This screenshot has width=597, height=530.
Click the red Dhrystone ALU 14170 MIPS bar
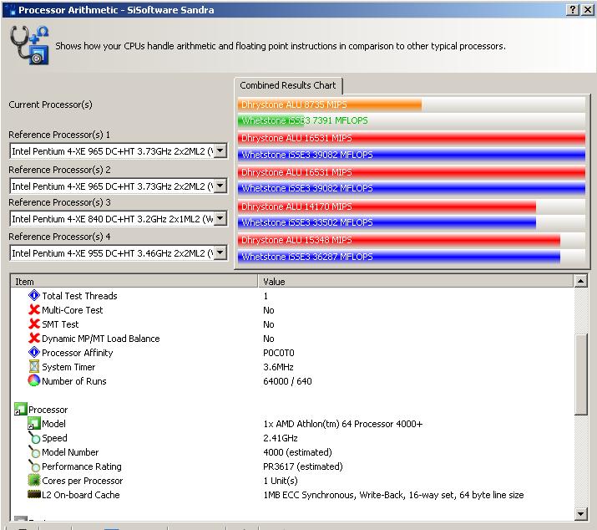click(x=387, y=206)
